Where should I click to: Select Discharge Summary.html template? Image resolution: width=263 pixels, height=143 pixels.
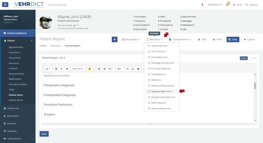tap(162, 63)
